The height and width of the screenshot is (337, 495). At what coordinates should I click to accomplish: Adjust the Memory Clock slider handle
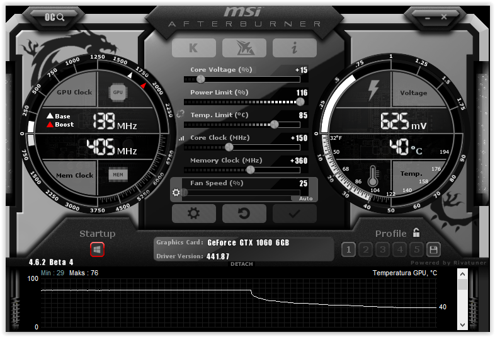coord(251,170)
